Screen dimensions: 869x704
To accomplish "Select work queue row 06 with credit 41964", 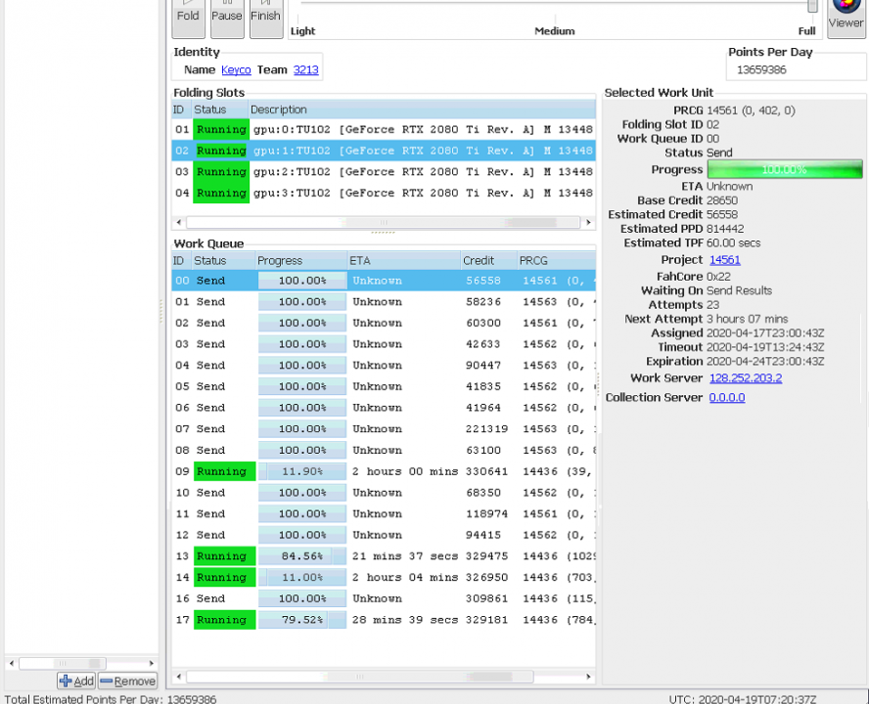I will pyautogui.click(x=384, y=408).
